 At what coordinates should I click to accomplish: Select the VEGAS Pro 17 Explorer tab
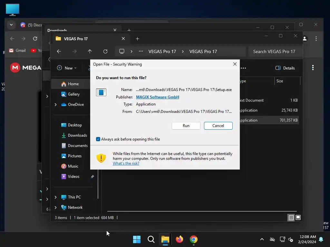[87, 39]
